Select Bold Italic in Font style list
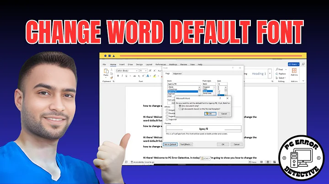This screenshot has height=184, width=329. [208, 93]
